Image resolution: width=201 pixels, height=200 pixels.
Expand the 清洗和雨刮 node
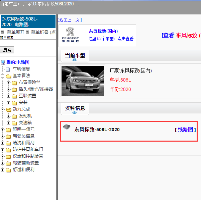click(x=2, y=143)
